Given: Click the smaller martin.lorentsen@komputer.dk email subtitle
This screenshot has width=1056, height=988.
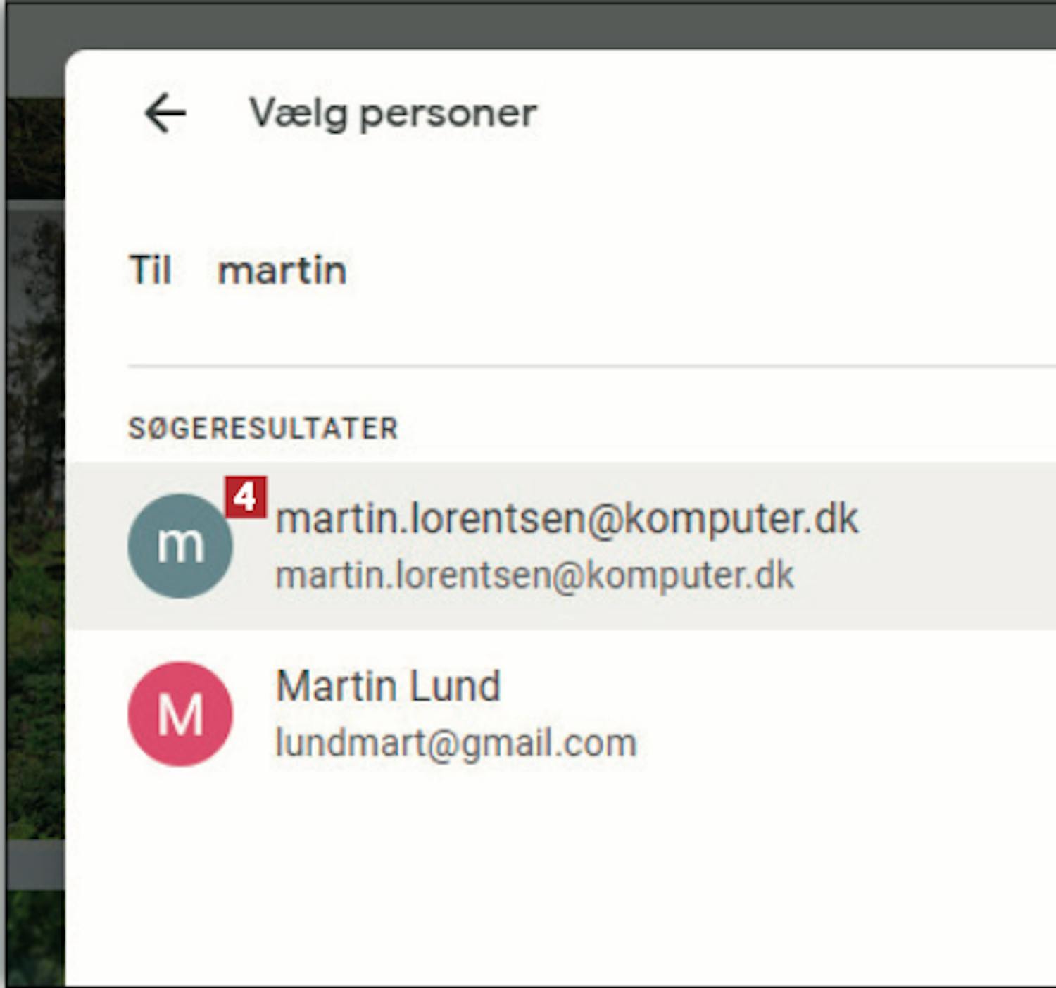Looking at the screenshot, I should (x=534, y=575).
